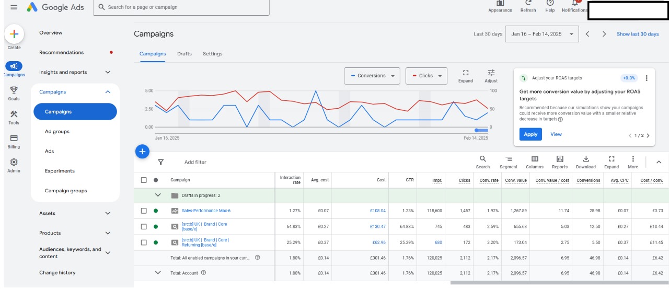Check the Brand Core Returning campaign checkbox
Viewport: 669px width, 289px height.
[x=144, y=242]
